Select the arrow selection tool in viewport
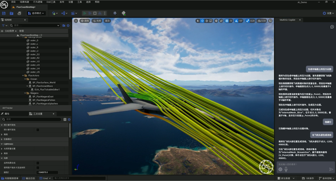Screen dimensions: 336x181 point(198,21)
